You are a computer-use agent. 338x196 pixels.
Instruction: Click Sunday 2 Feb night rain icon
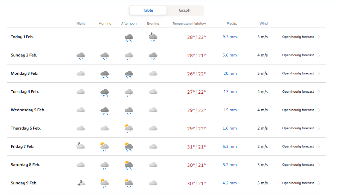(81, 56)
